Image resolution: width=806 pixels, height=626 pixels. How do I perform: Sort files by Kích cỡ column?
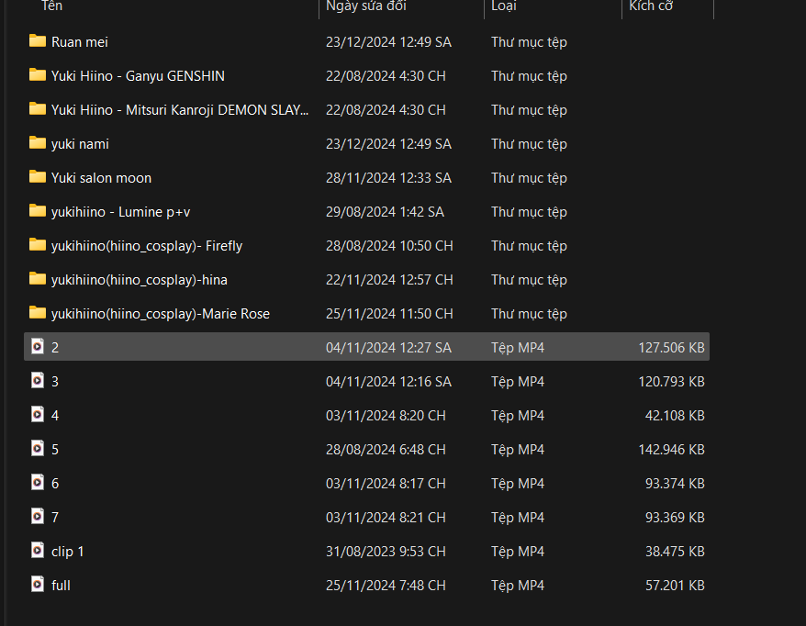click(x=651, y=6)
